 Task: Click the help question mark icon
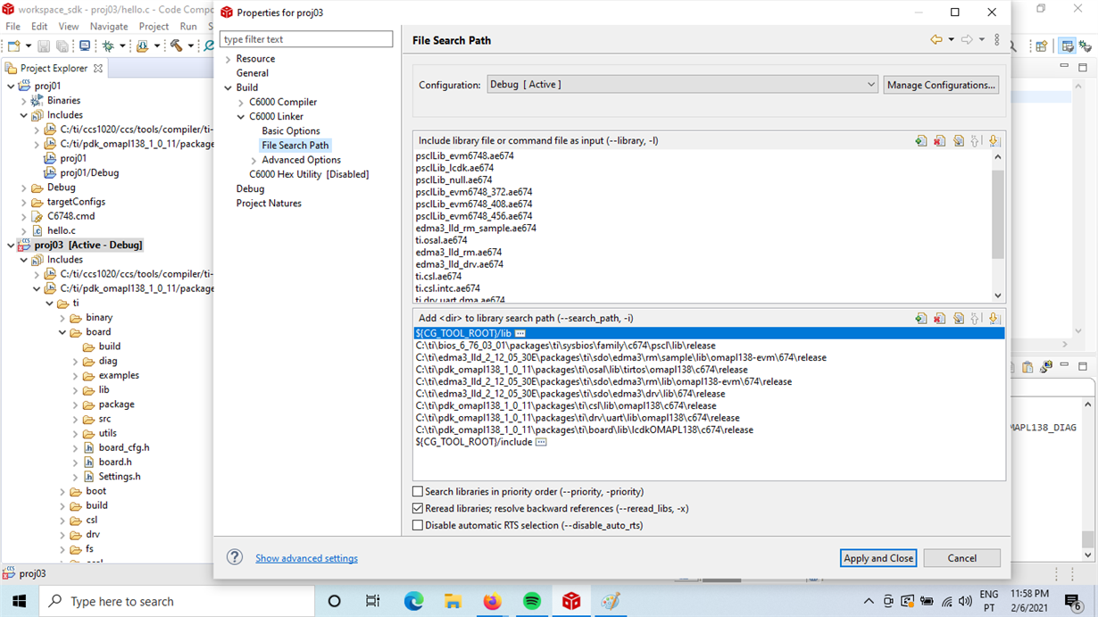235,557
